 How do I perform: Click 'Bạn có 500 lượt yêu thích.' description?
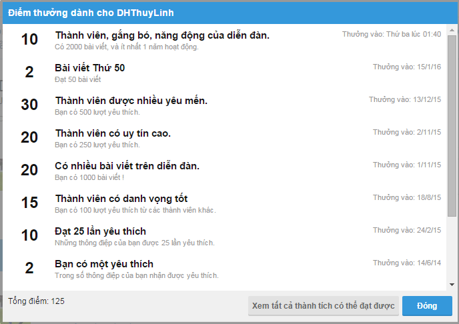[x=97, y=112]
